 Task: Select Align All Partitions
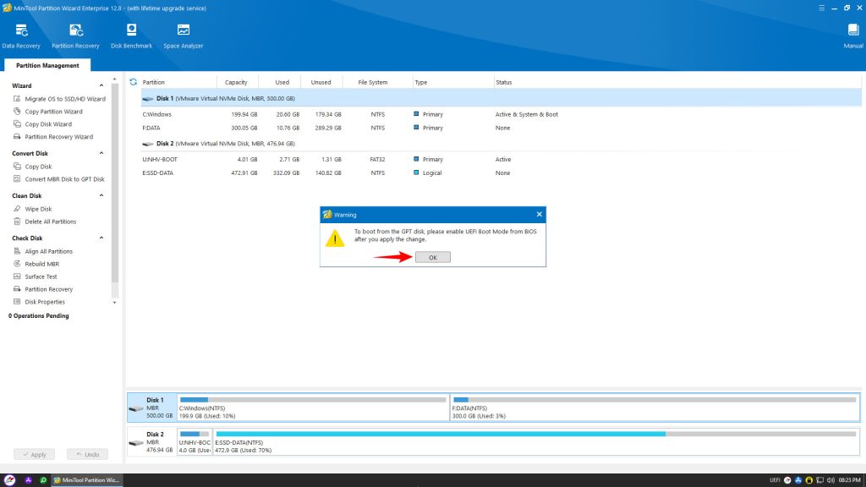[43, 251]
